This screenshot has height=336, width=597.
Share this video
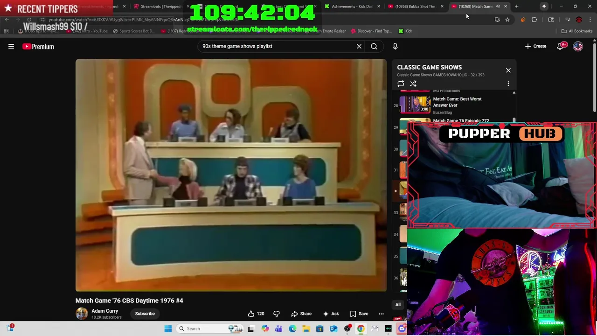[x=301, y=314]
